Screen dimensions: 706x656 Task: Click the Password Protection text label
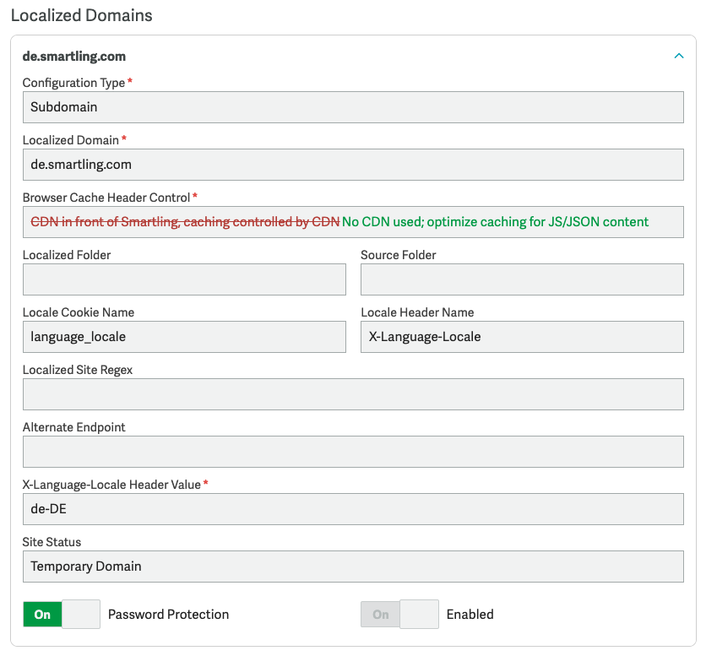tap(168, 615)
